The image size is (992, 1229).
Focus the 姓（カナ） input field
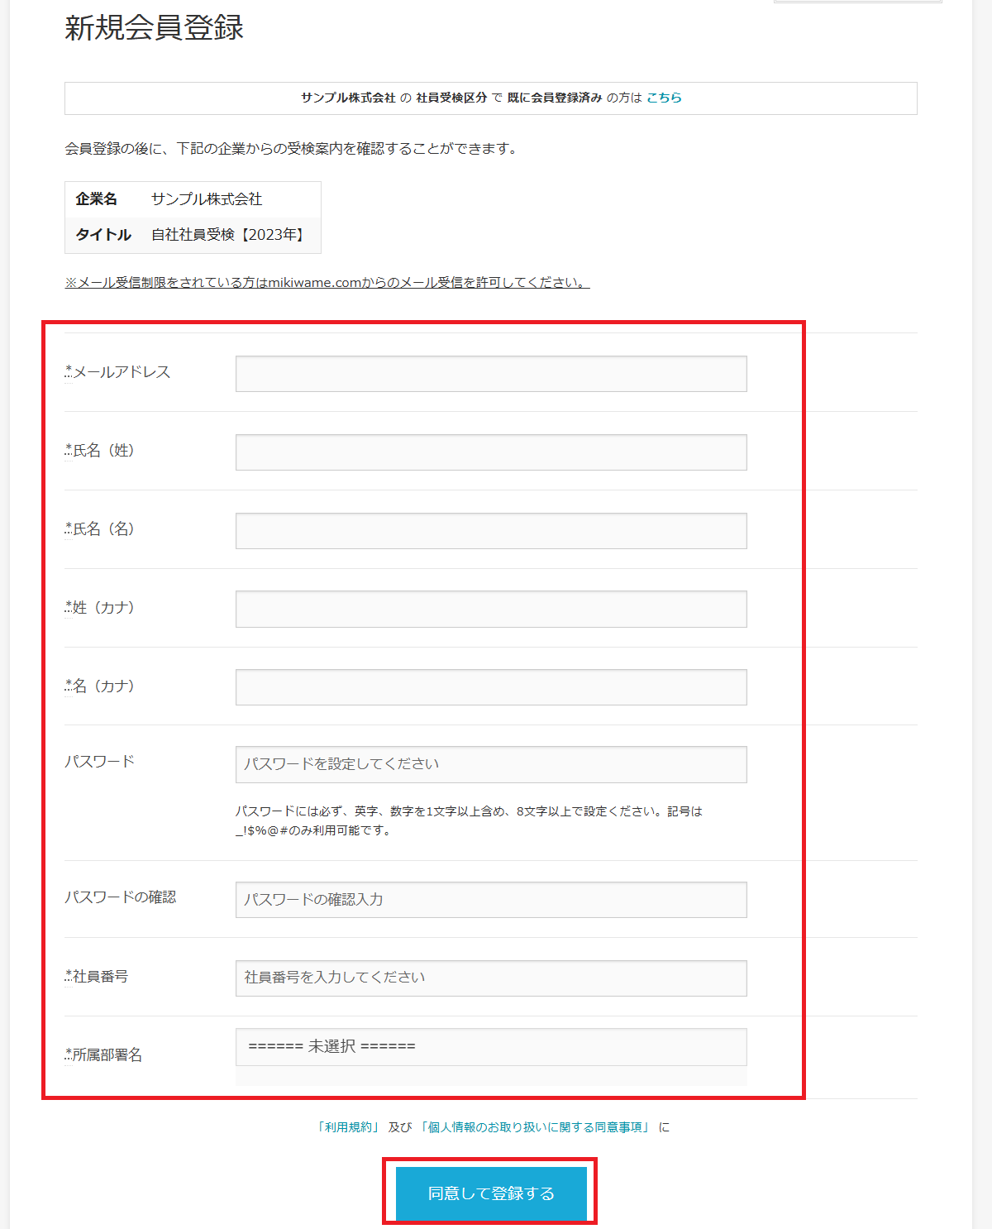click(x=491, y=608)
